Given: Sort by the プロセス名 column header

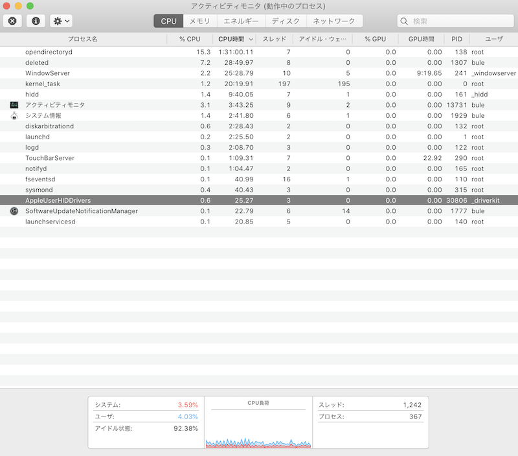Looking at the screenshot, I should (82, 39).
